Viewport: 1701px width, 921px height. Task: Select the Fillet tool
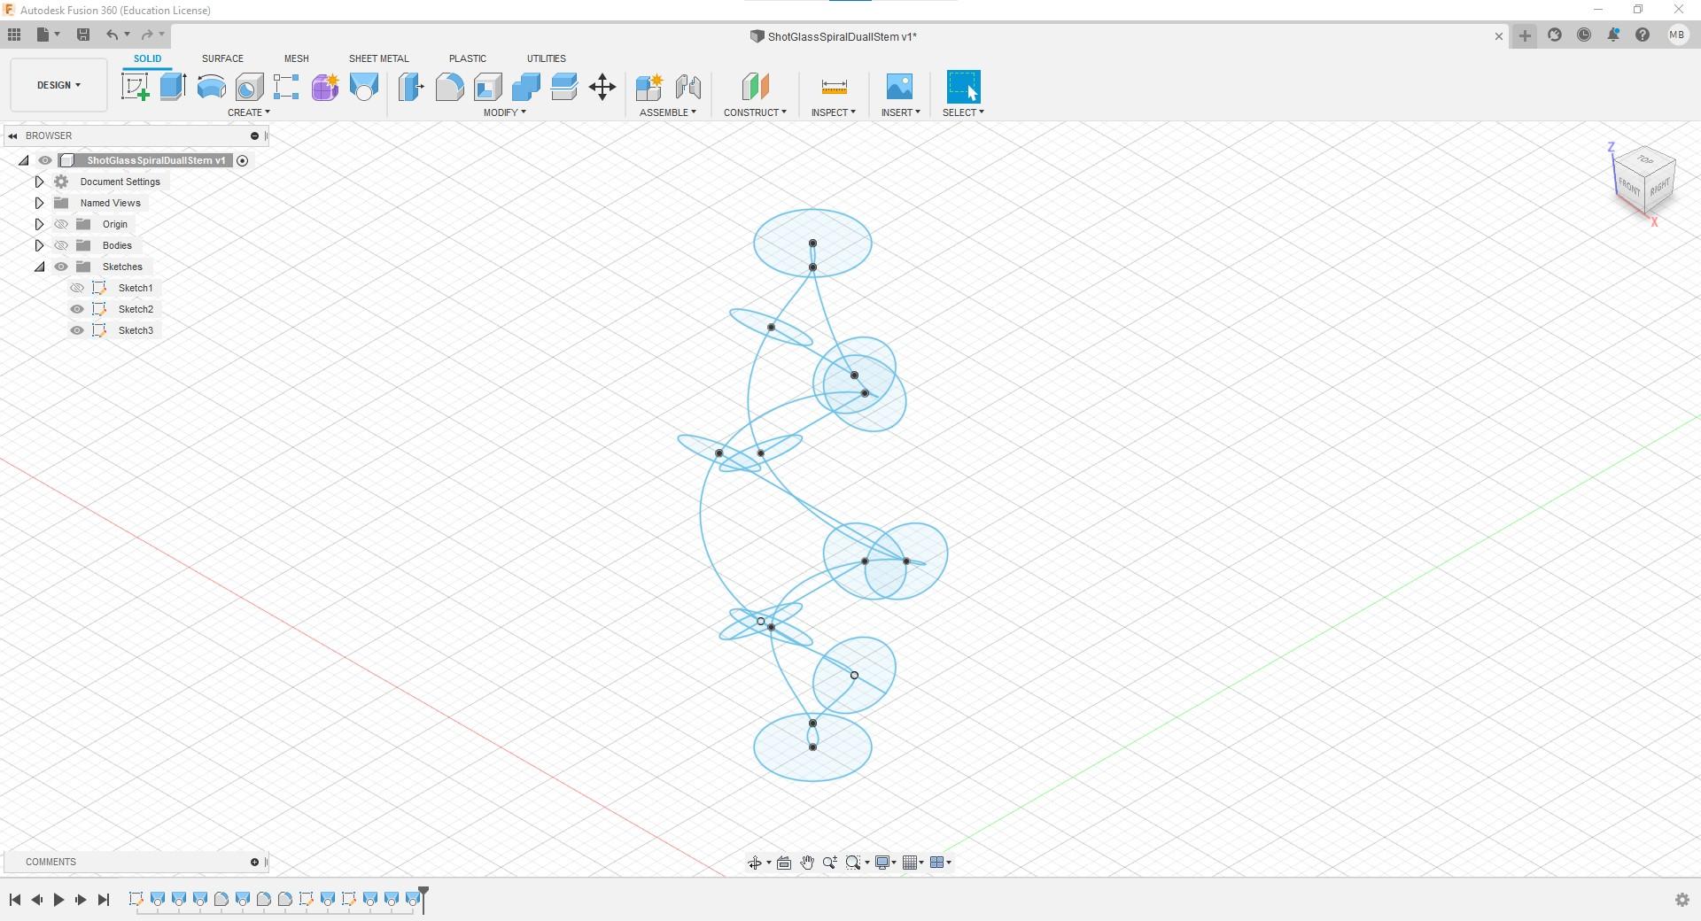[449, 87]
